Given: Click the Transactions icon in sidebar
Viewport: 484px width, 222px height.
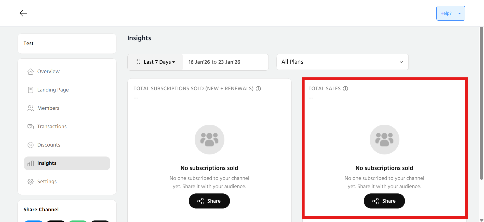Looking at the screenshot, I should coord(31,127).
